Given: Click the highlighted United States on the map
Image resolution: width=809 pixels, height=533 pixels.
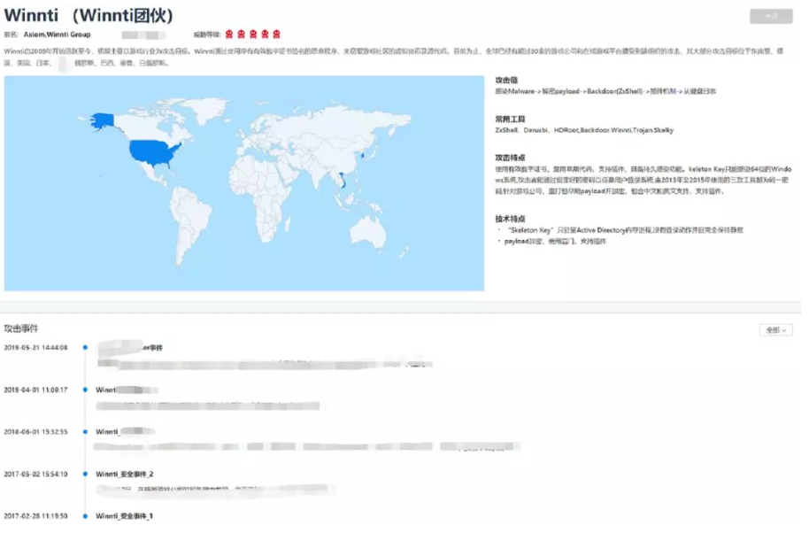Looking at the screenshot, I should 155,153.
